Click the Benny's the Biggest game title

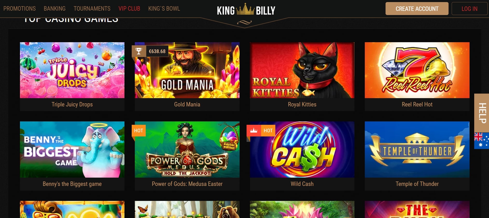[72, 184]
